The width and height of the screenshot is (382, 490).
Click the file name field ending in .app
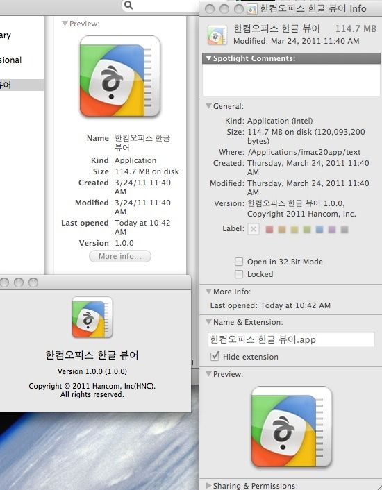pos(291,339)
